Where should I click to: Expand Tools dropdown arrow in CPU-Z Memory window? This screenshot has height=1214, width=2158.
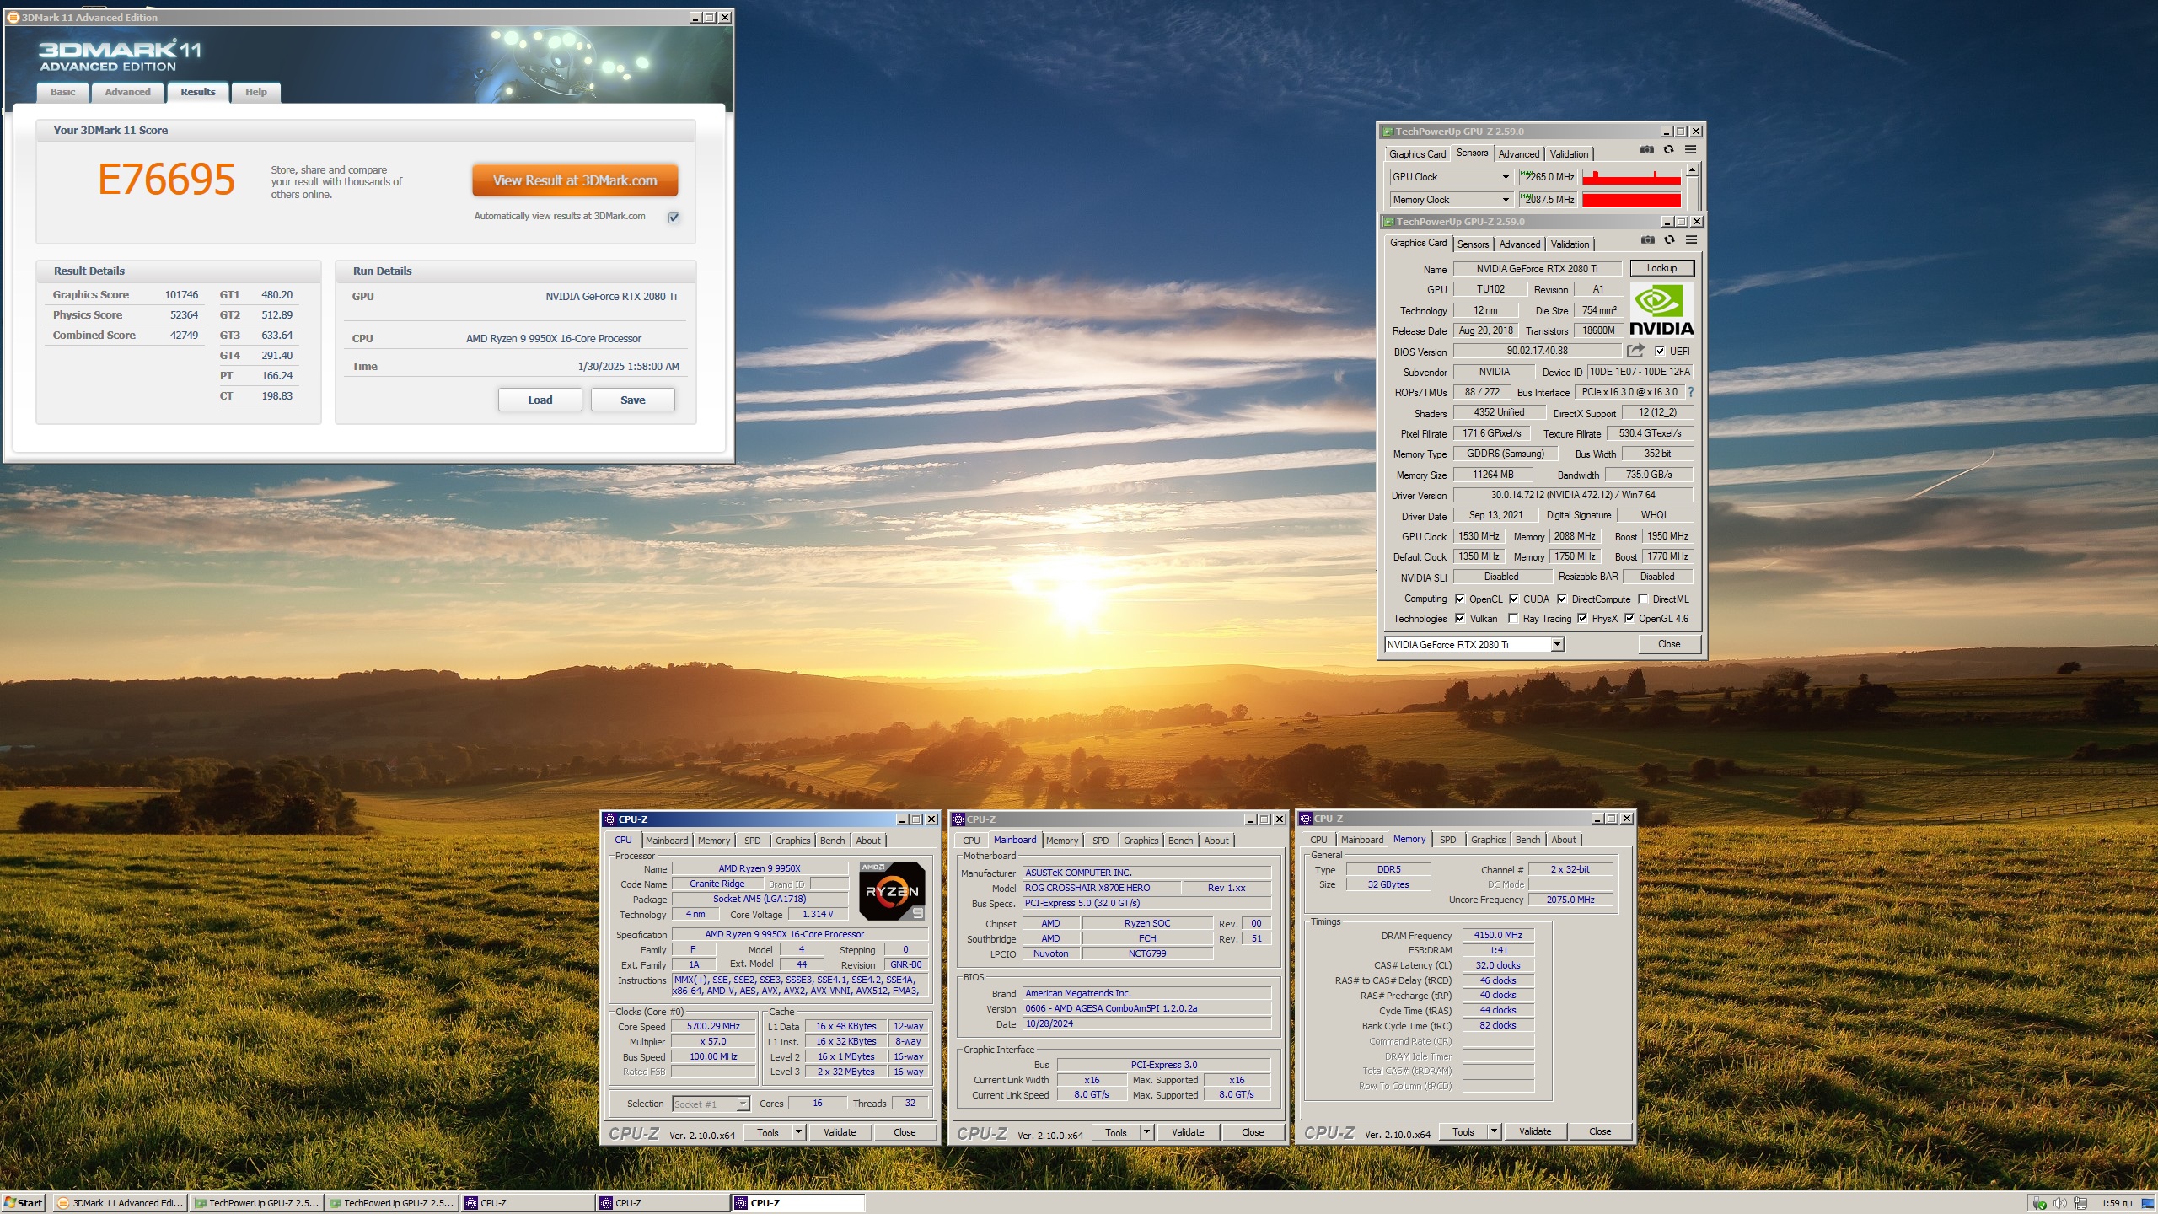tap(1494, 1131)
